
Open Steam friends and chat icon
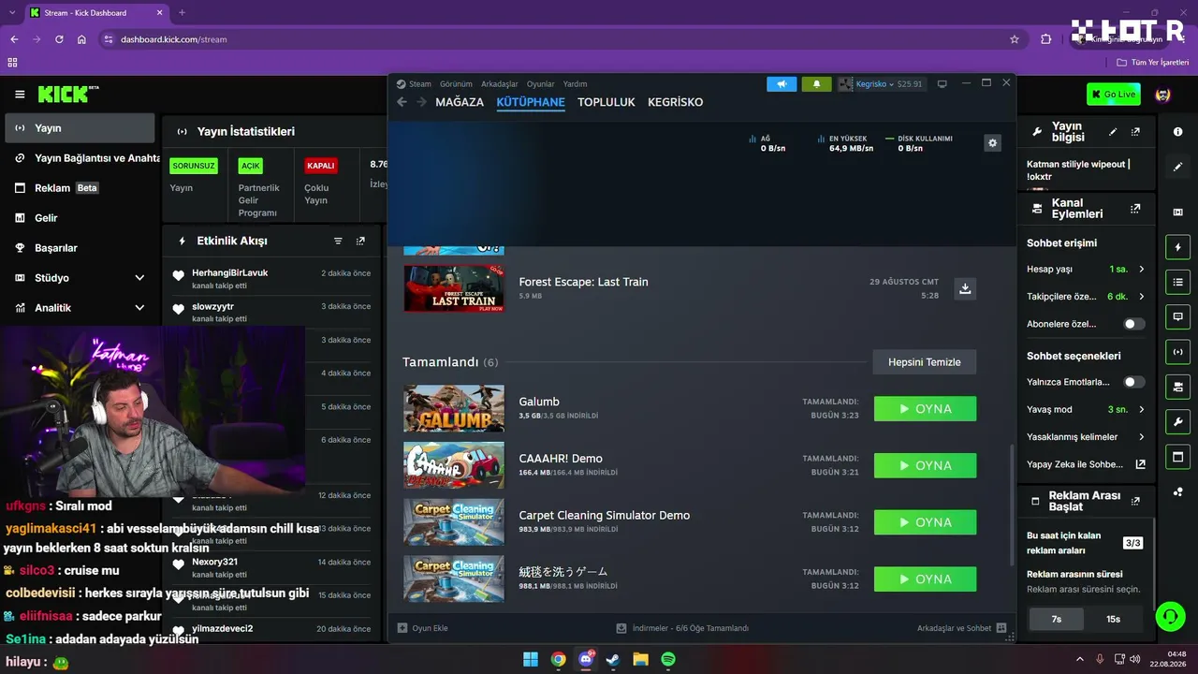pyautogui.click(x=1001, y=628)
